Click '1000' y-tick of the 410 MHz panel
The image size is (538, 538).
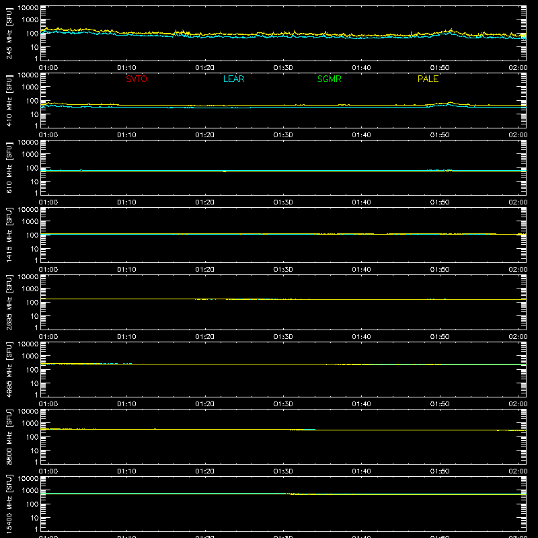[30, 87]
